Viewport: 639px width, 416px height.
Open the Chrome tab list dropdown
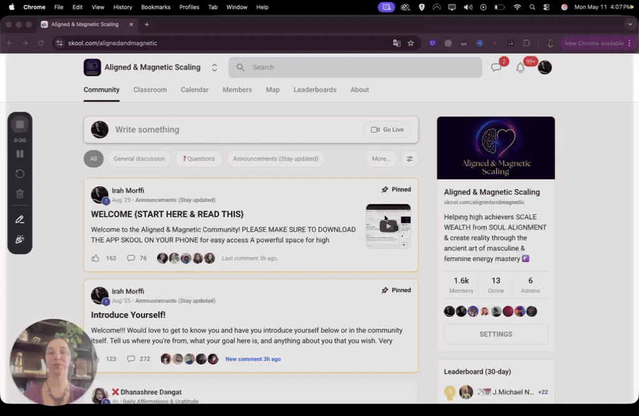click(x=630, y=24)
